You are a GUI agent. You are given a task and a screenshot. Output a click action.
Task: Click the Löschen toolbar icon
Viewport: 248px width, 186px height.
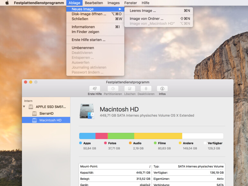pyautogui.click(x=130, y=89)
